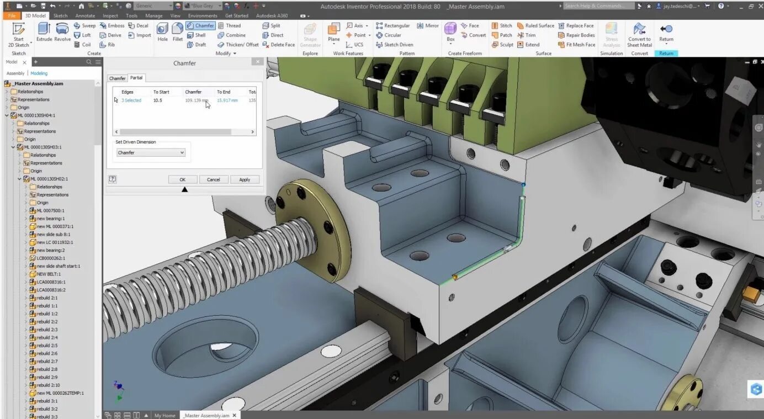
Task: Choose the Draft tool
Action: 196,45
